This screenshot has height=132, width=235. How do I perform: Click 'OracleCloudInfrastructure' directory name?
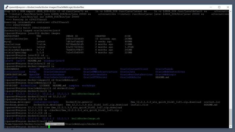click(x=62, y=69)
